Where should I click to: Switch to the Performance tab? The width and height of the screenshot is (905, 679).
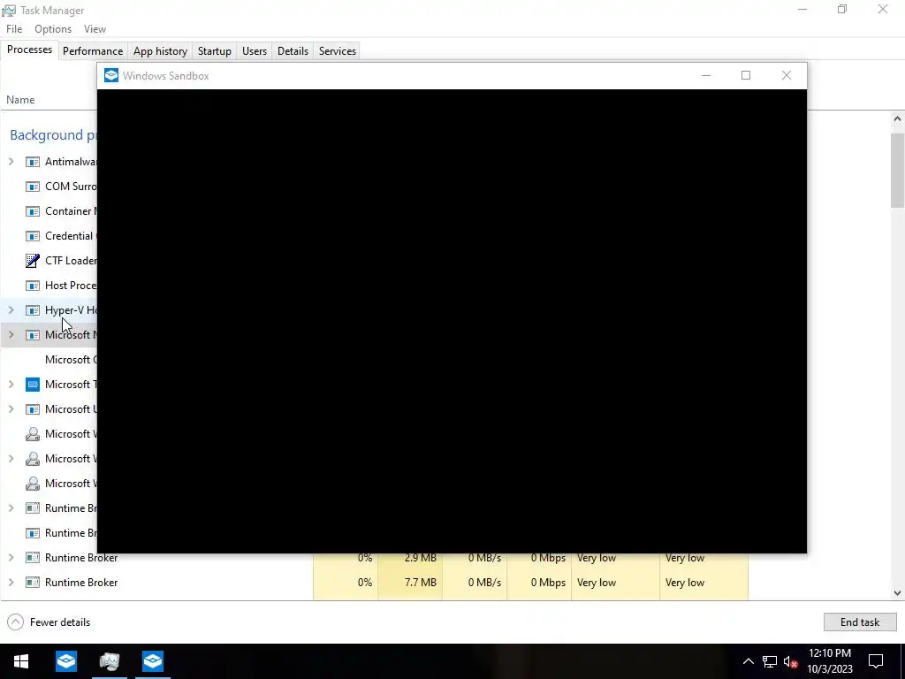92,51
